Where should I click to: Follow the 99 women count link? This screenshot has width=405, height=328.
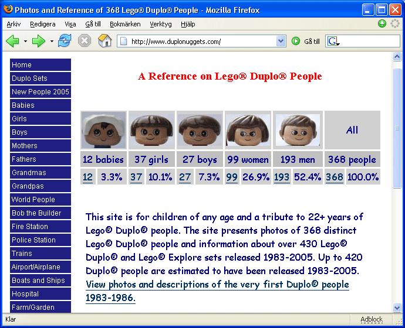click(x=232, y=177)
